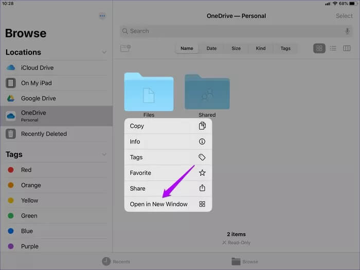360x270 pixels.
Task: Click the favorite star icon
Action: click(x=202, y=173)
